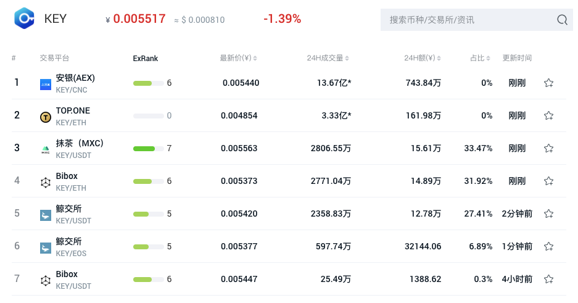Click the KEY/EOS trading pair

click(71, 253)
